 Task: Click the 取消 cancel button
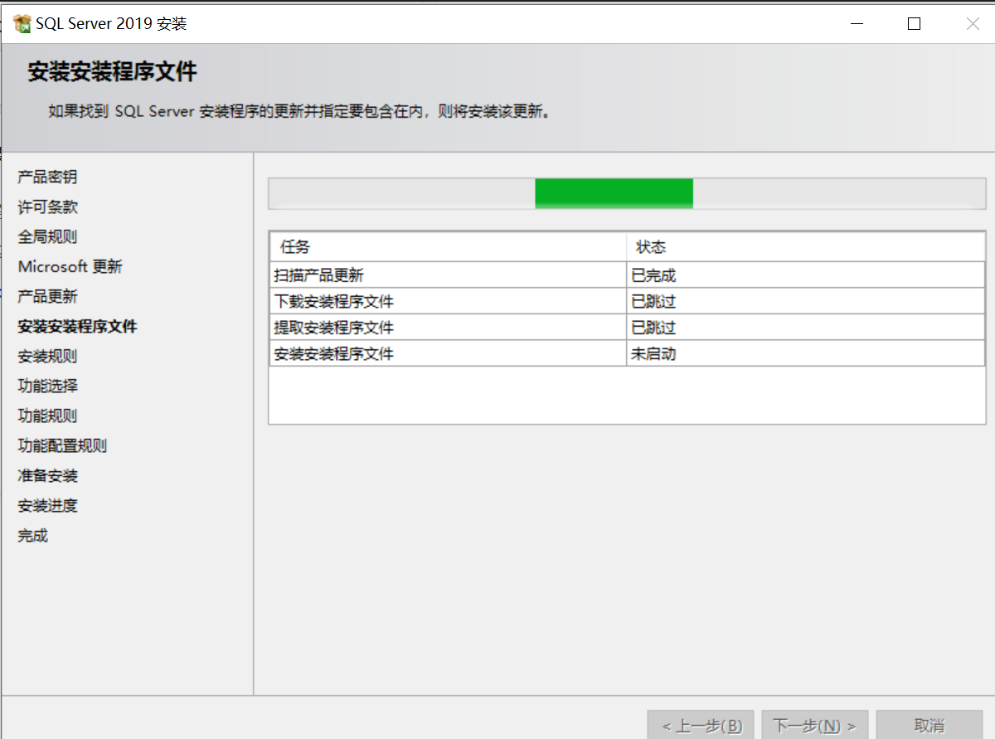929,726
